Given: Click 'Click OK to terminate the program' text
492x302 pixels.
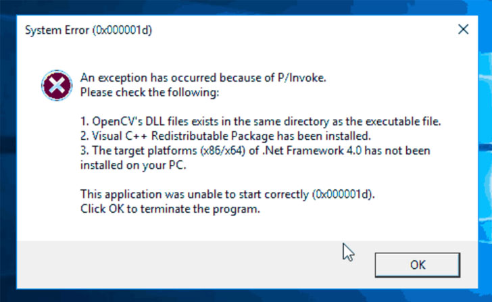Looking at the screenshot, I should pos(170,209).
